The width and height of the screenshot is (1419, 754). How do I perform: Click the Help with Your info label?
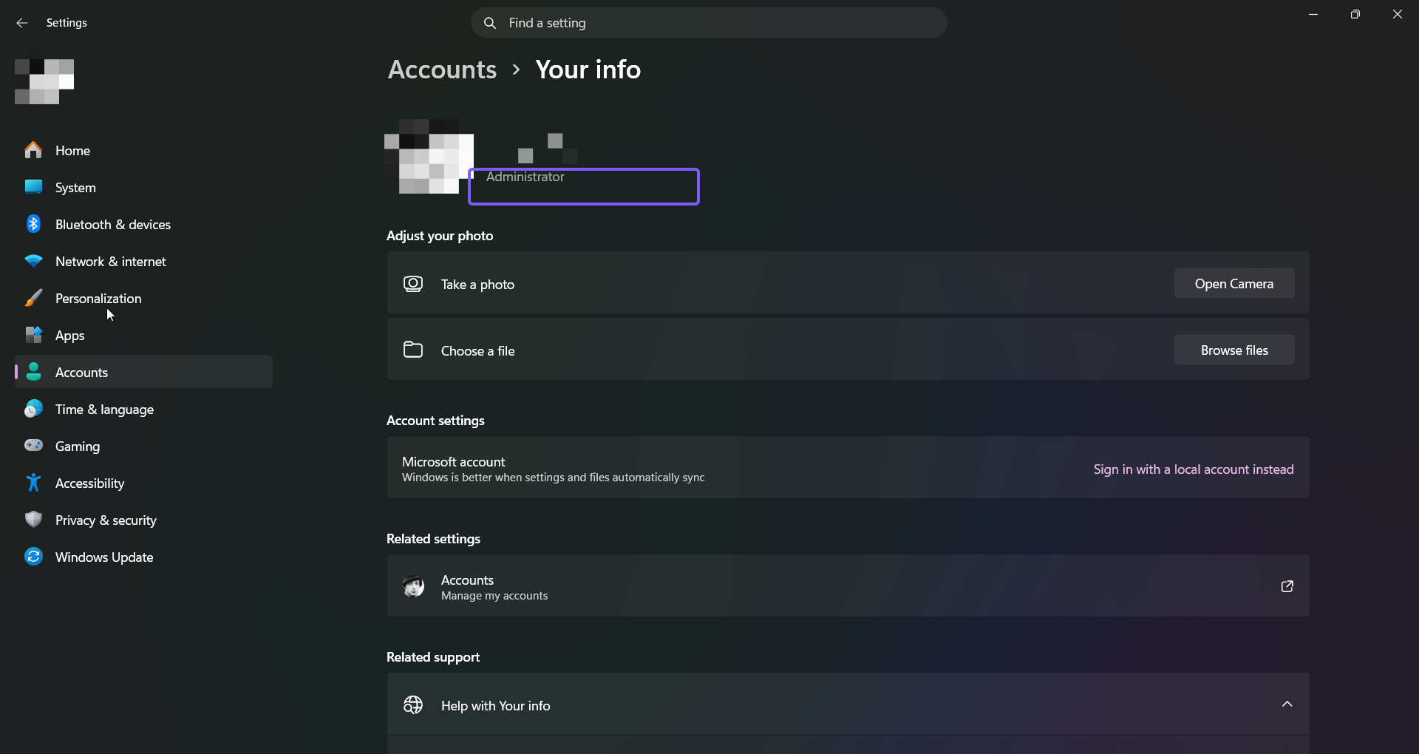(x=495, y=706)
